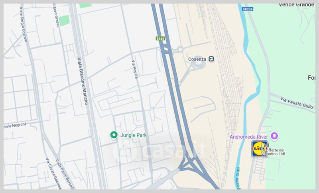The image size is (319, 193).
Task: Select the Andromeda River purple pin
Action: [274, 136]
